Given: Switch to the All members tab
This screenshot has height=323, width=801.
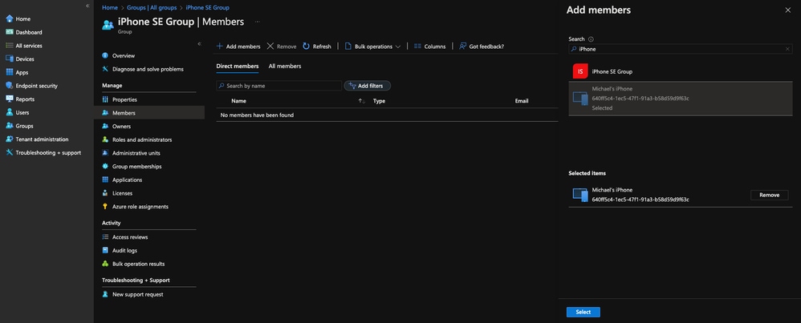Looking at the screenshot, I should (x=285, y=67).
